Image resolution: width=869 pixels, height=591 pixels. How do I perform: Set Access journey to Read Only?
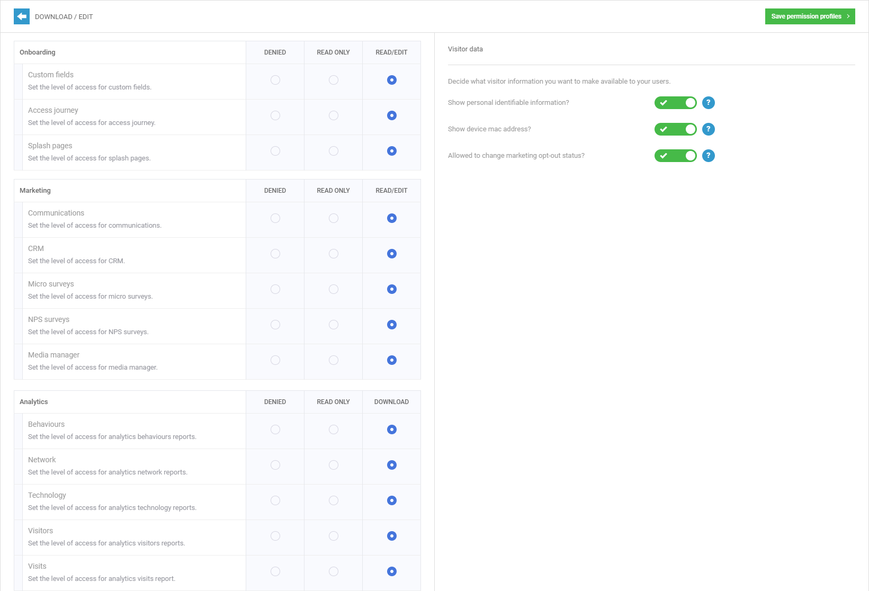point(334,115)
